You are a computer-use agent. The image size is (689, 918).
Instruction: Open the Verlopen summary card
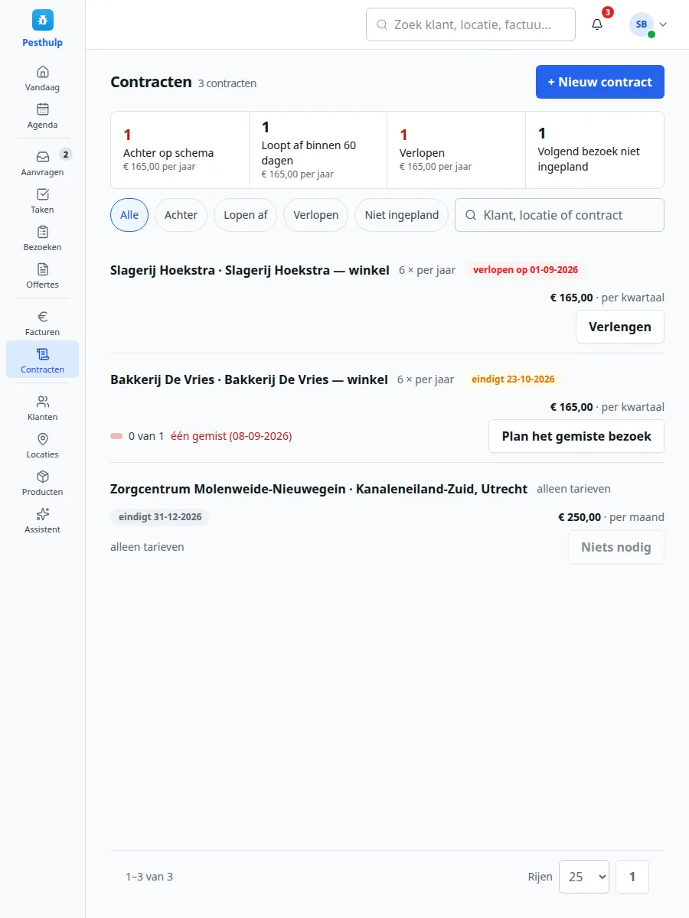(x=456, y=150)
